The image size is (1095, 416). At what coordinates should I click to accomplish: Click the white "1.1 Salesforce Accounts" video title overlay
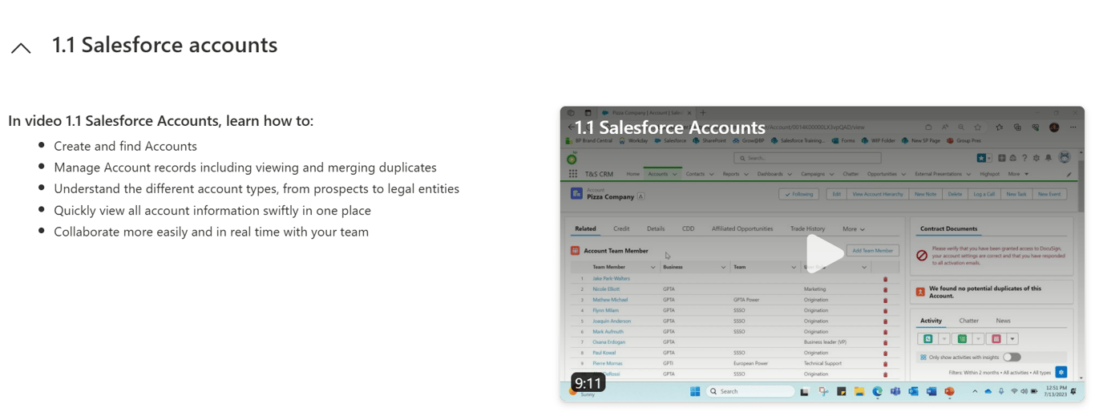(669, 127)
